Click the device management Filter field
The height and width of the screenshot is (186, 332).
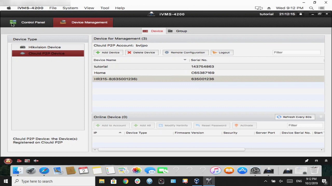point(296,52)
